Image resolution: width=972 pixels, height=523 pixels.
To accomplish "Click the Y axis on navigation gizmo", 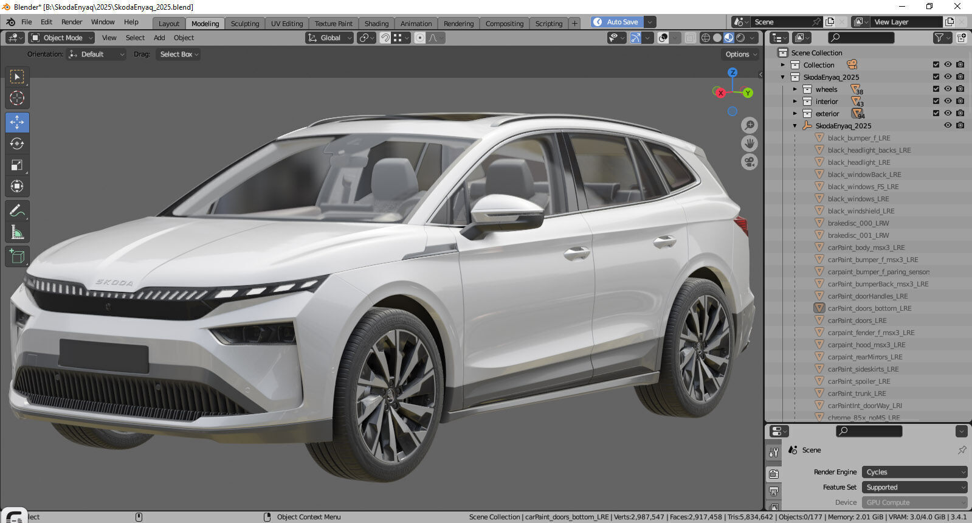I will tap(748, 93).
